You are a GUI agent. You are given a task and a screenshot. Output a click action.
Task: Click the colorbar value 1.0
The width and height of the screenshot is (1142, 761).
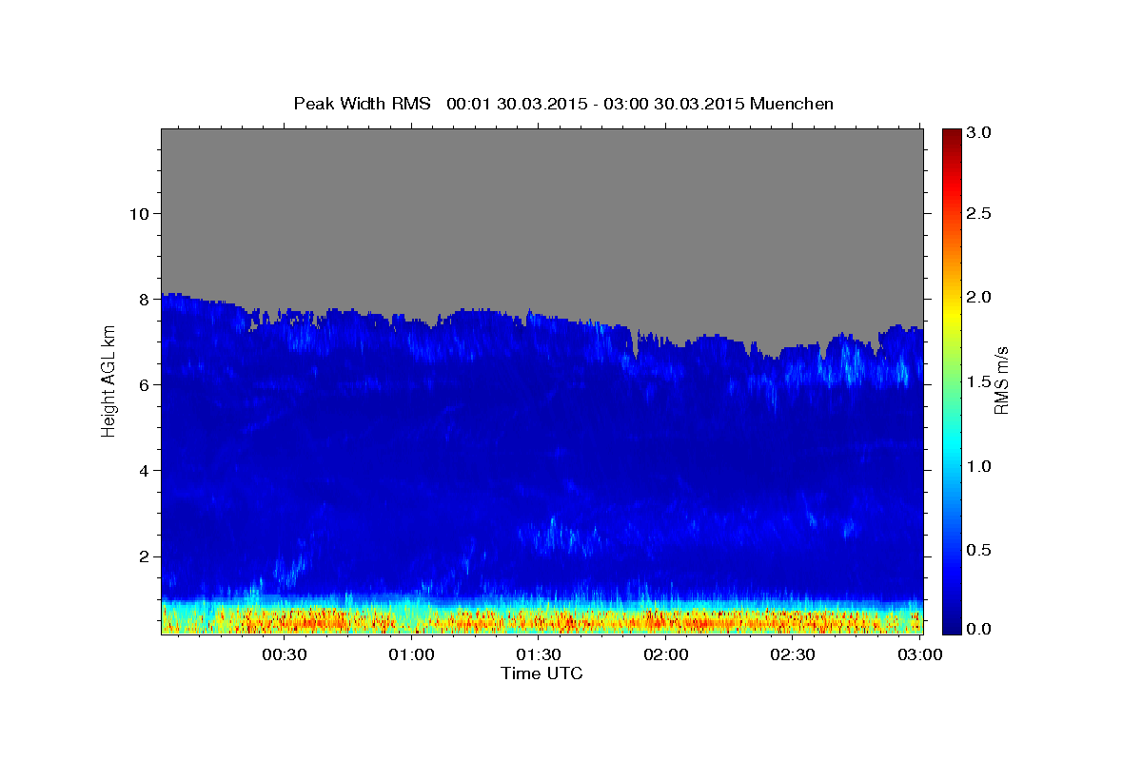980,466
